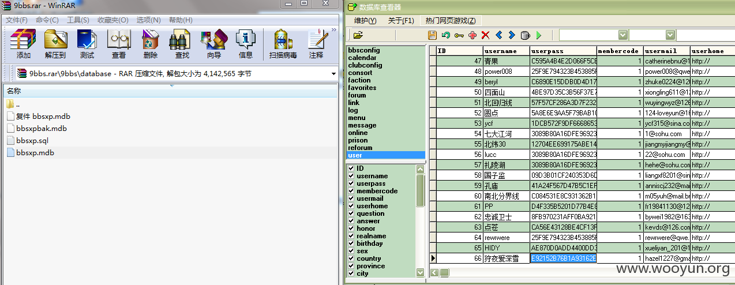The image size is (735, 285).
Task: Click the database cylinder icon
Action: click(x=525, y=35)
